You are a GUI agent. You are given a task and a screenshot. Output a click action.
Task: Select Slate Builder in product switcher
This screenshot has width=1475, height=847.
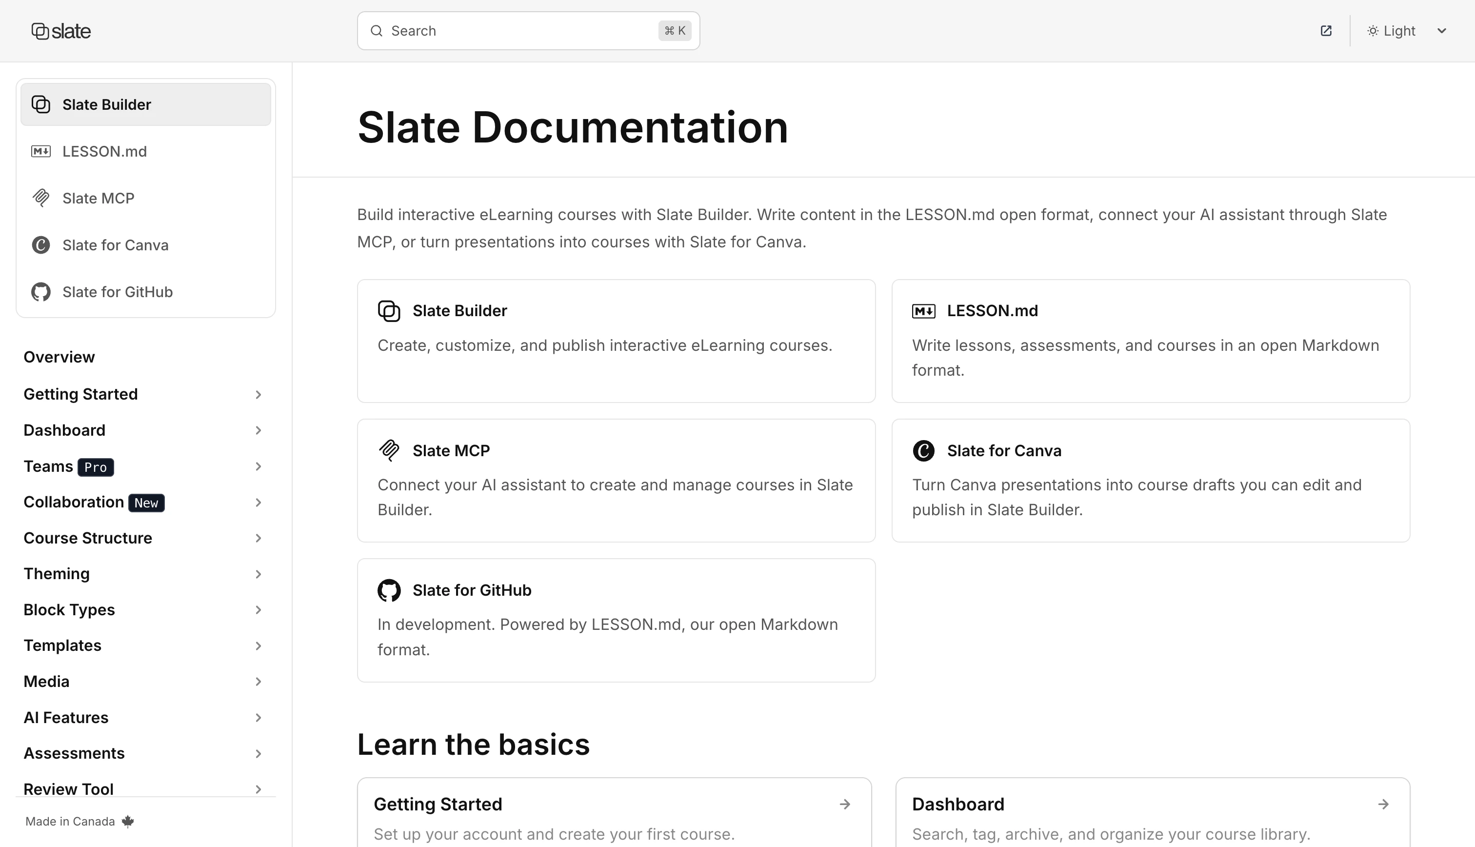(146, 105)
